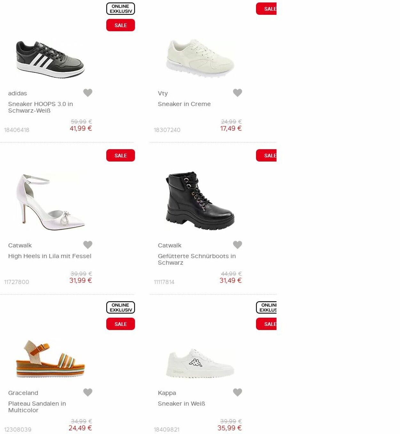The image size is (400, 434).
Task: Add Graceland Plateau Sandalen to favorites
Action: click(88, 392)
